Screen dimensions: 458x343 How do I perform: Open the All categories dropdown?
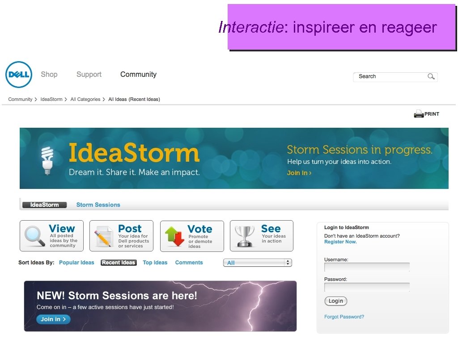[x=258, y=263]
